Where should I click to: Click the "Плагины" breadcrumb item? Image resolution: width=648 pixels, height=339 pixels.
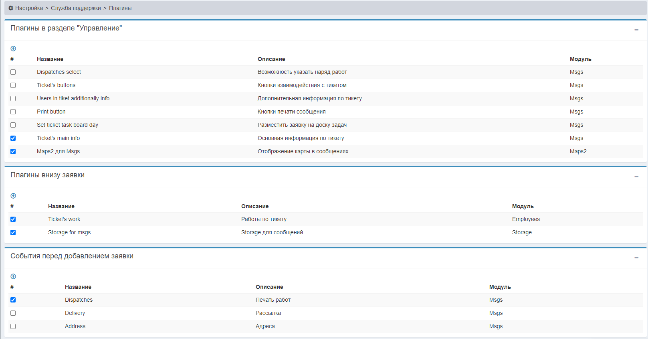[120, 8]
